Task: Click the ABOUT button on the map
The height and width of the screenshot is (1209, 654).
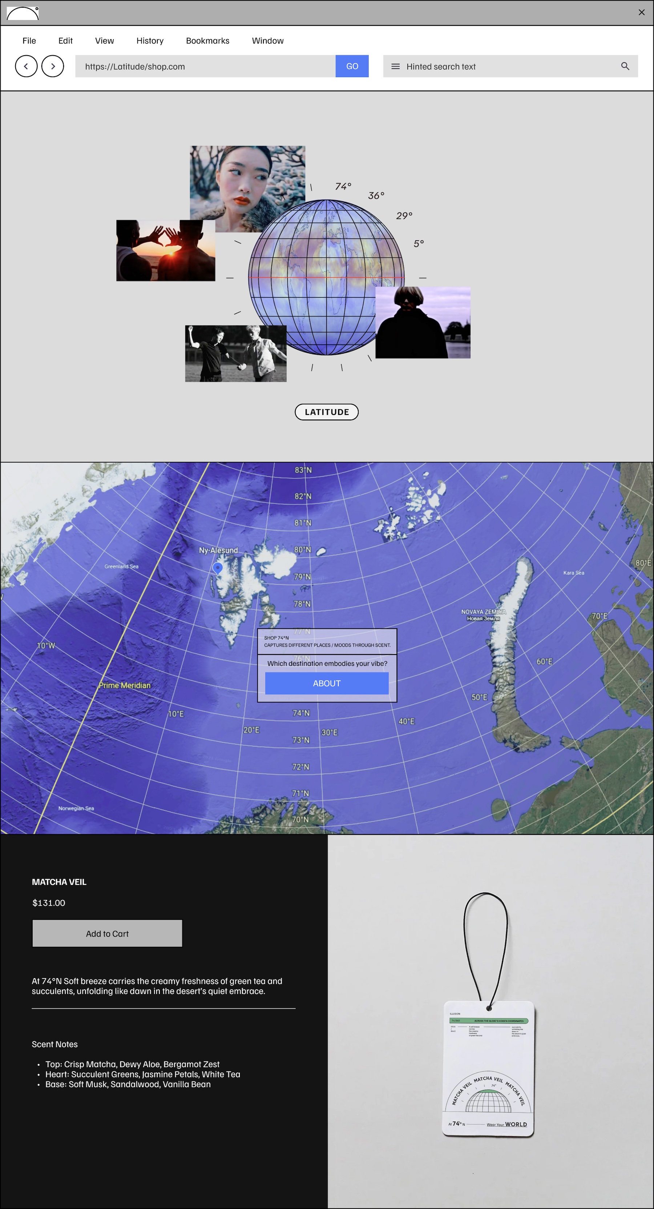Action: pos(327,683)
